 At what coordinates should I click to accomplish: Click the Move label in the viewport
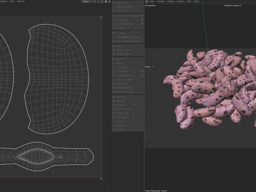[148, 67]
